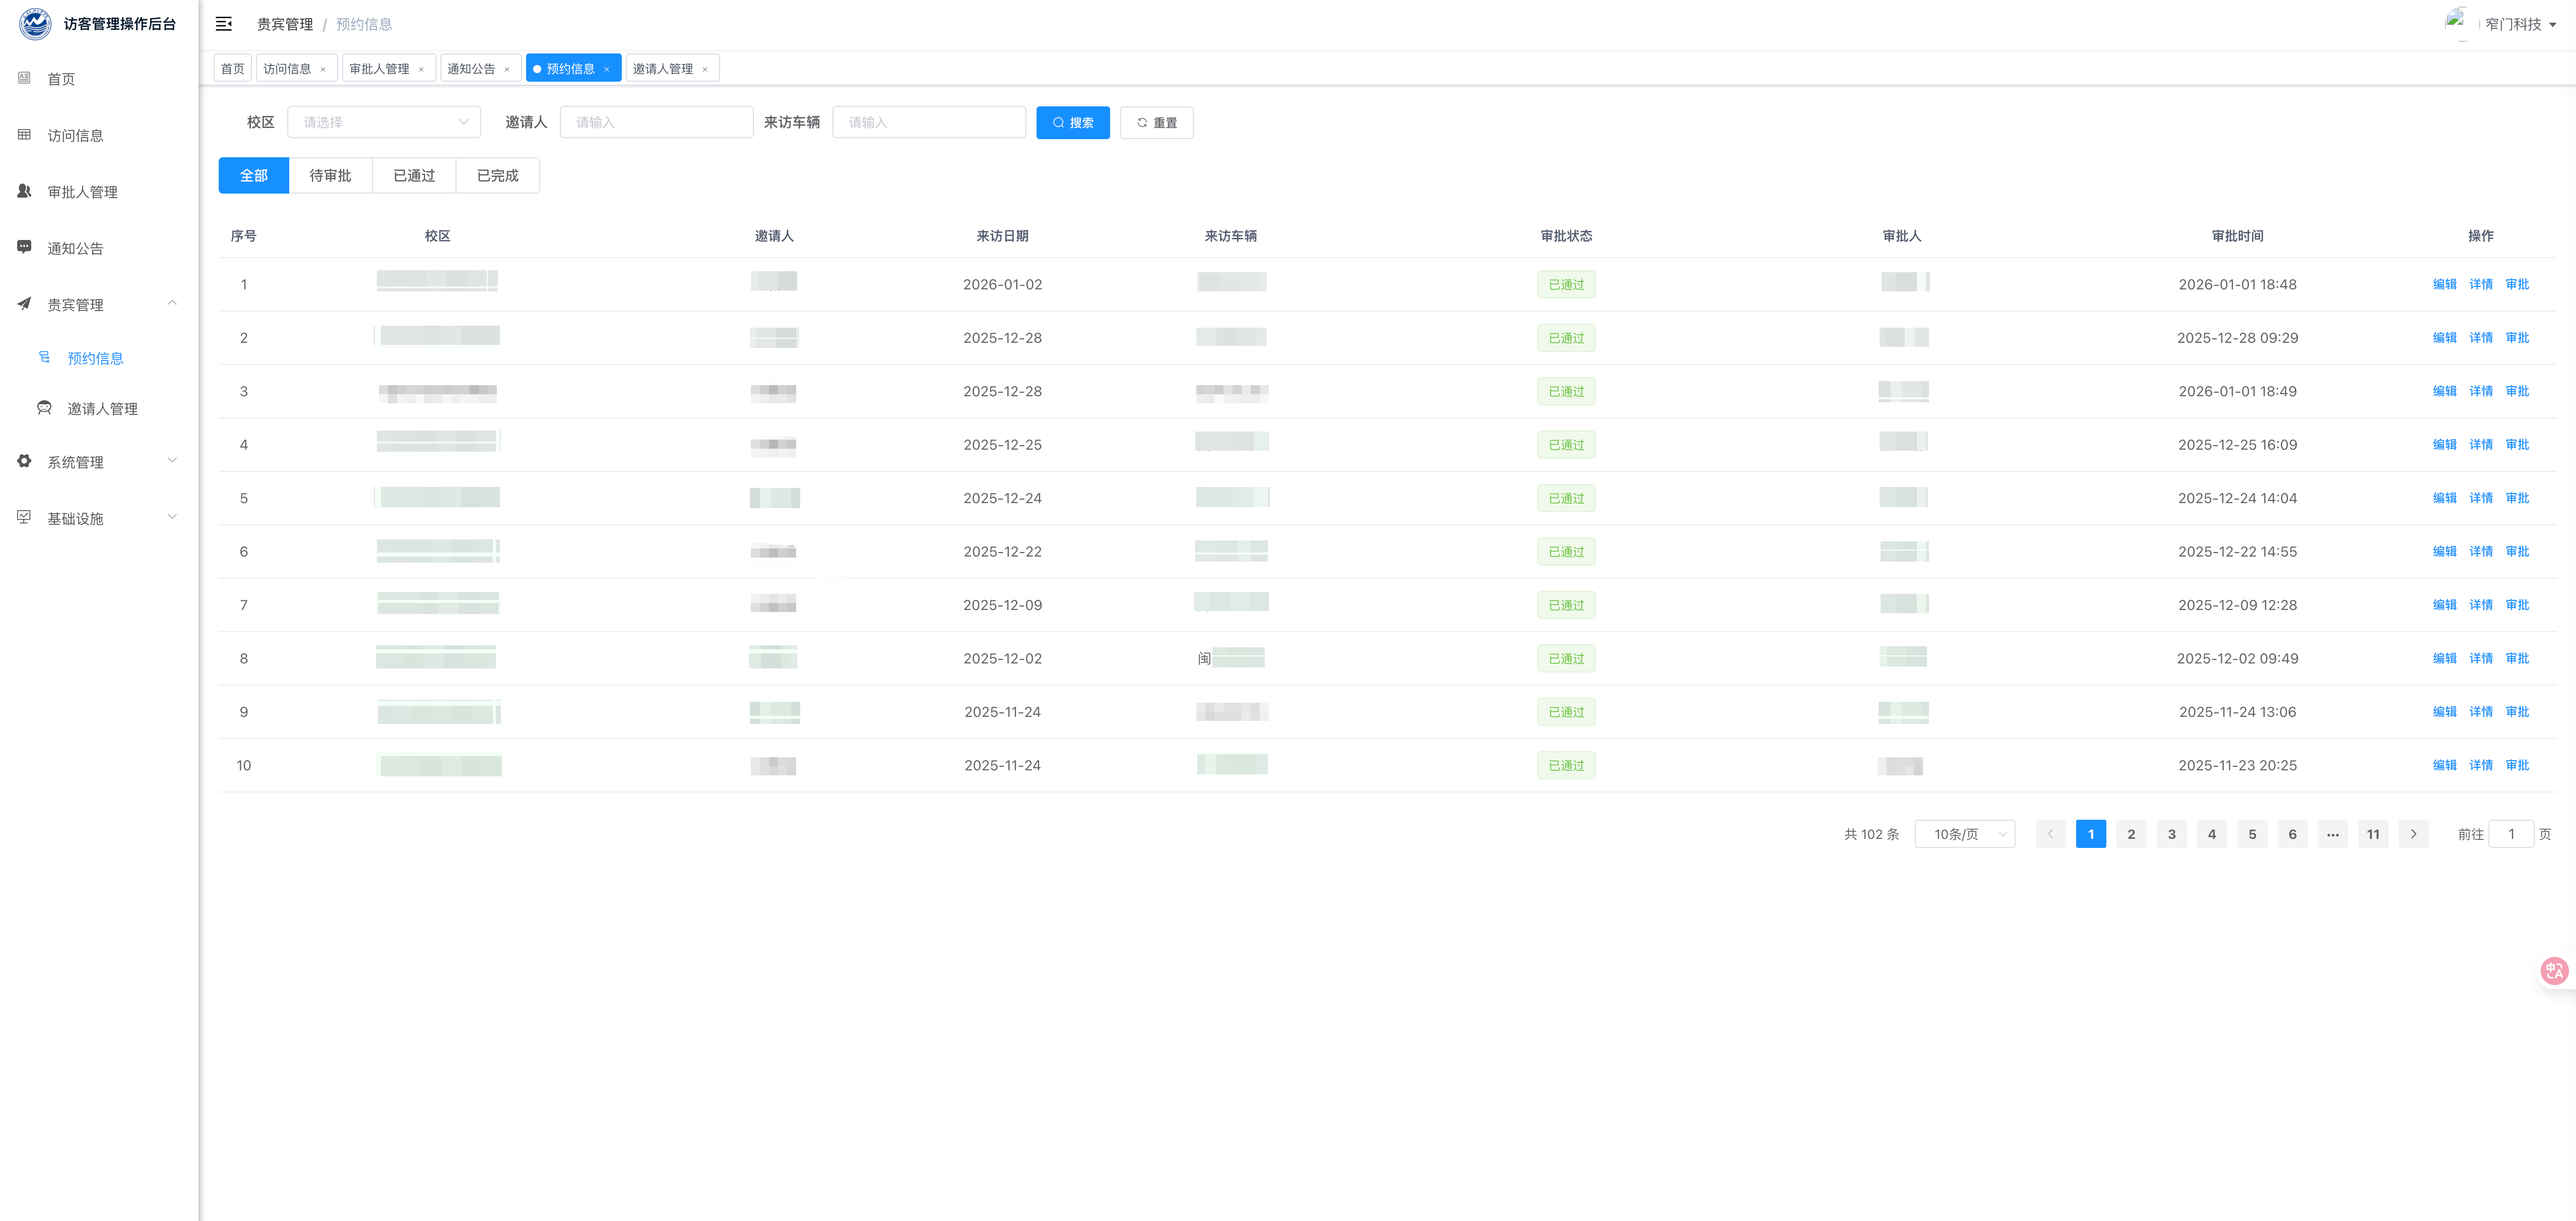Switch to the 邀请人管理 tab

pos(662,69)
